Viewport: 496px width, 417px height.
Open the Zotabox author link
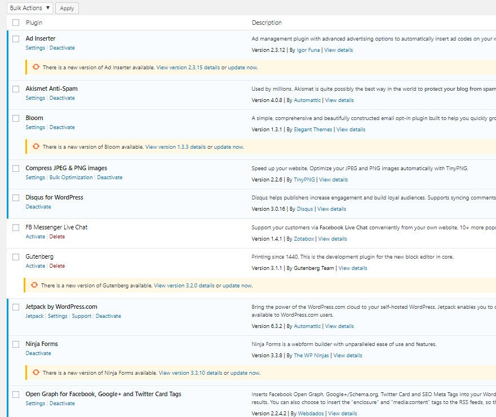click(x=304, y=239)
